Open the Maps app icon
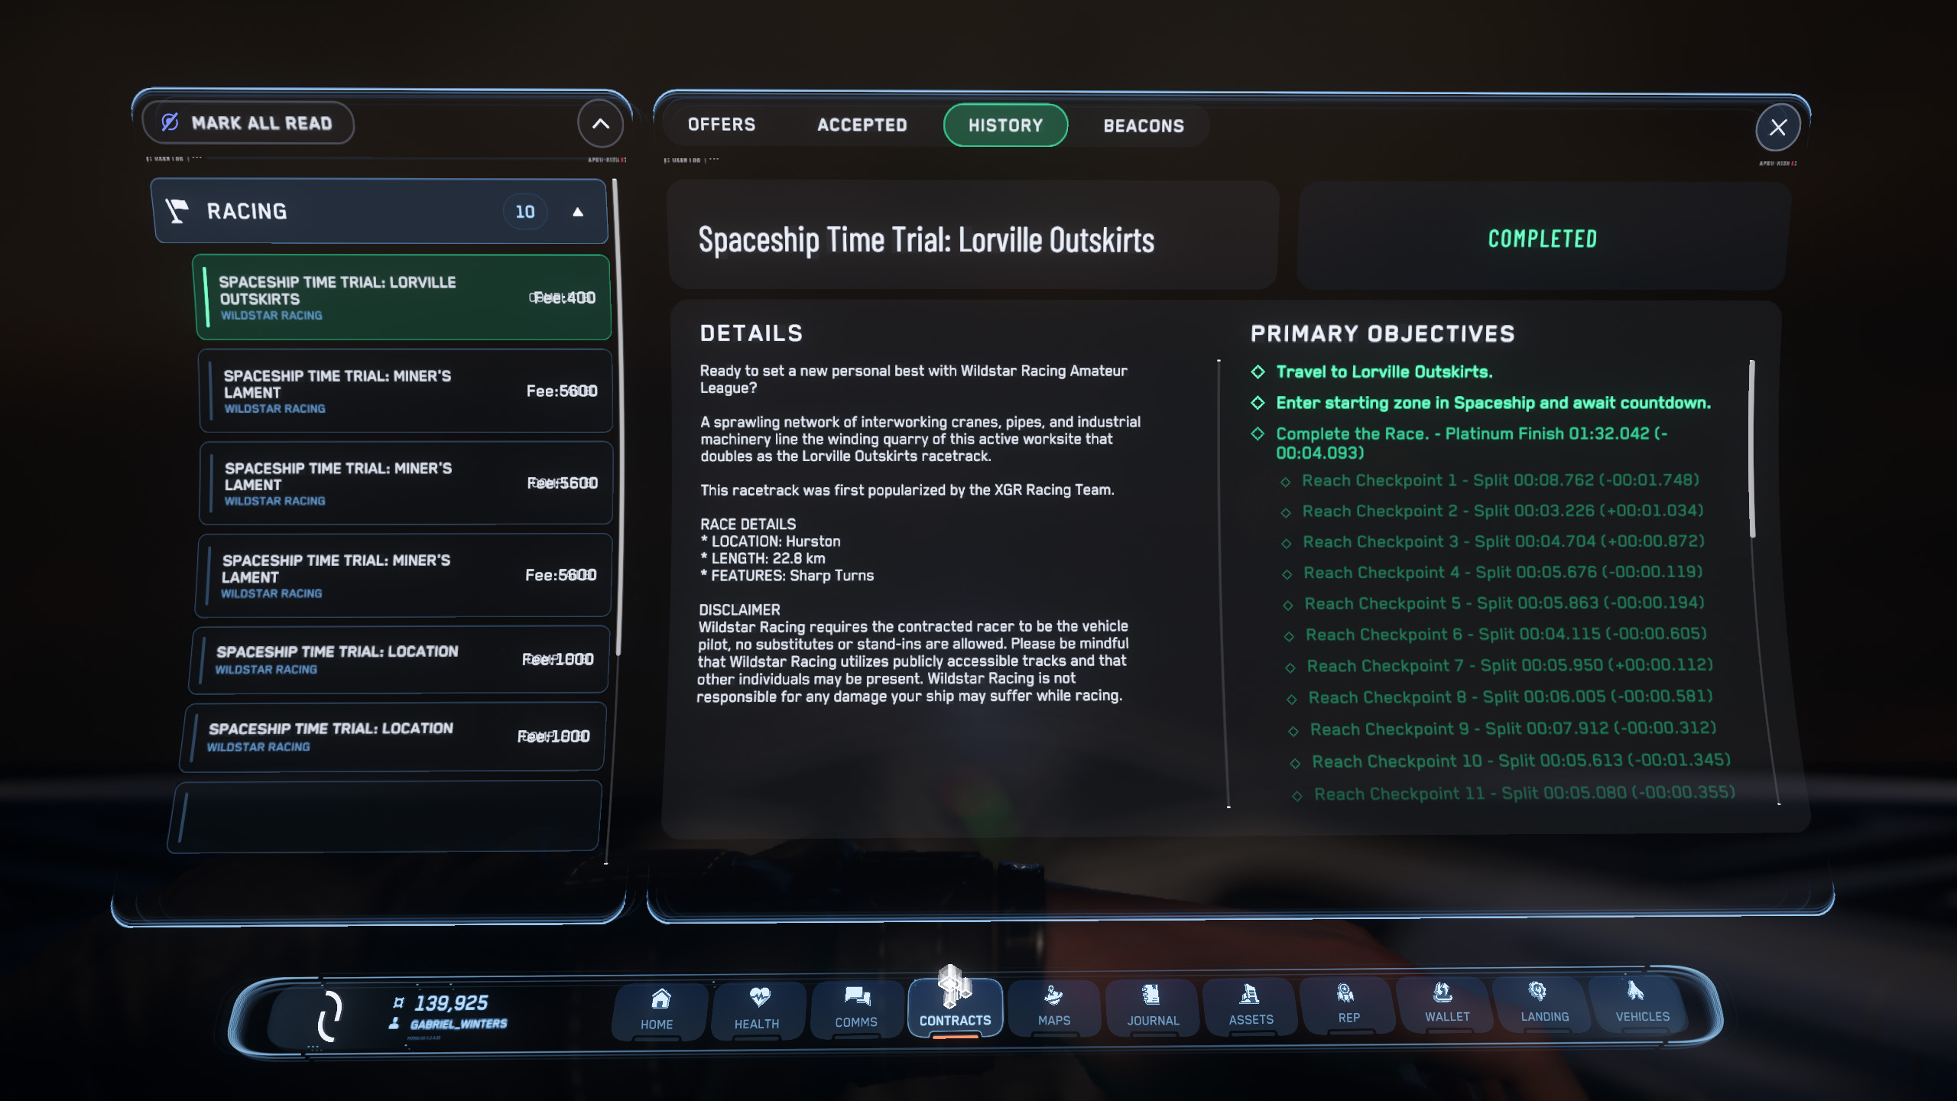Screen dimensions: 1957x1101 pyautogui.click(x=1054, y=1005)
